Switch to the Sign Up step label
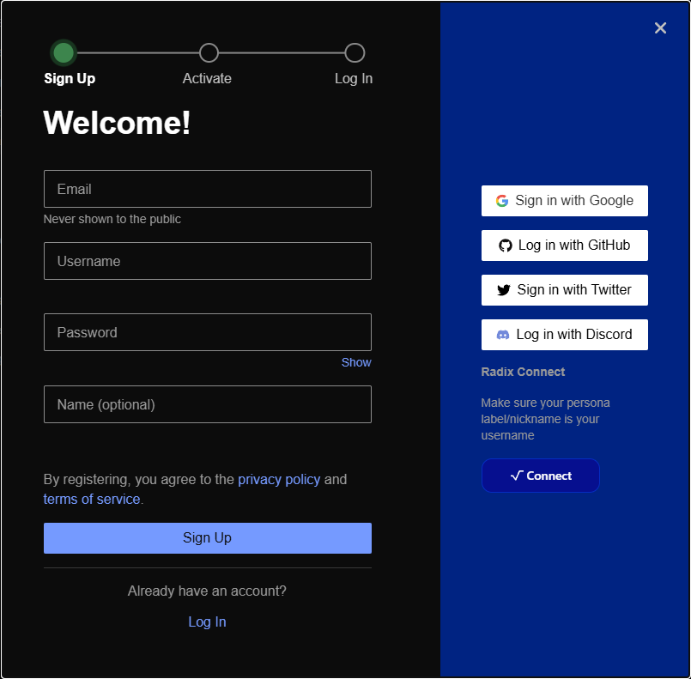This screenshot has width=691, height=679. [69, 78]
